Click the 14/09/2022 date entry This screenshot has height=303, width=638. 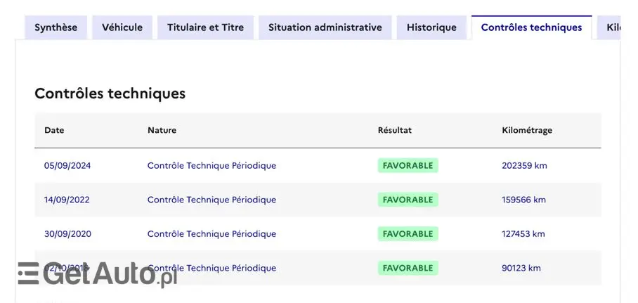(x=67, y=200)
